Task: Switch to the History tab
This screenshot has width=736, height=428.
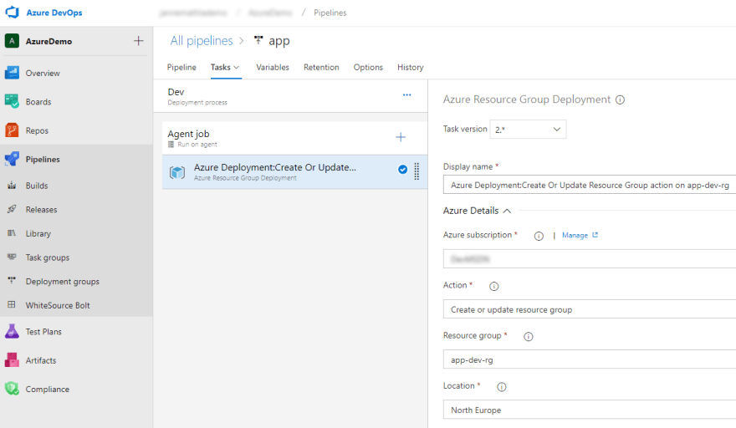Action: 411,67
